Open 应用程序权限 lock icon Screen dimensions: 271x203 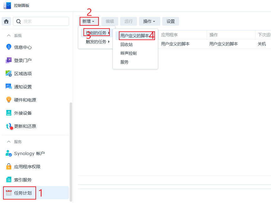click(9, 167)
